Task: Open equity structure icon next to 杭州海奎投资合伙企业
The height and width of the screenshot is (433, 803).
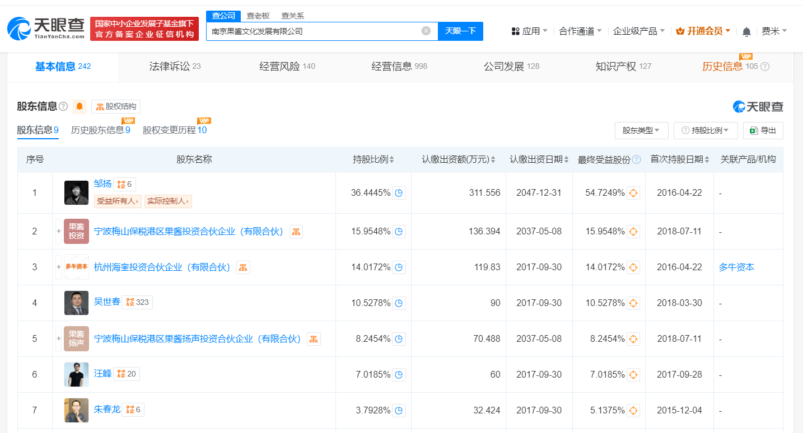Action: coord(243,267)
